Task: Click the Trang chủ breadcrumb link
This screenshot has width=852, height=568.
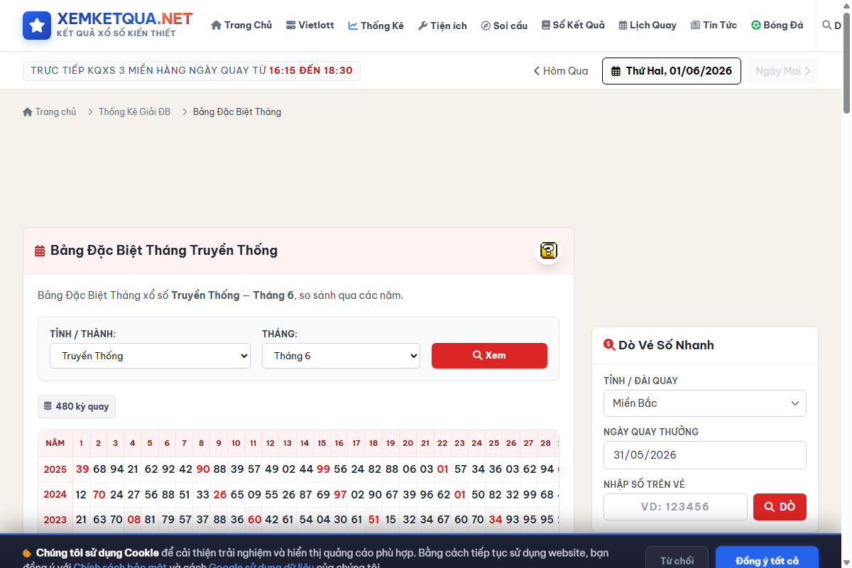Action: 50,112
